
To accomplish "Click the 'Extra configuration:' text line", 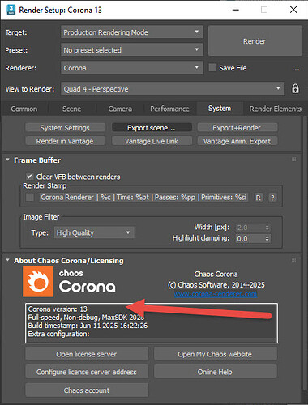I will pyautogui.click(x=58, y=334).
